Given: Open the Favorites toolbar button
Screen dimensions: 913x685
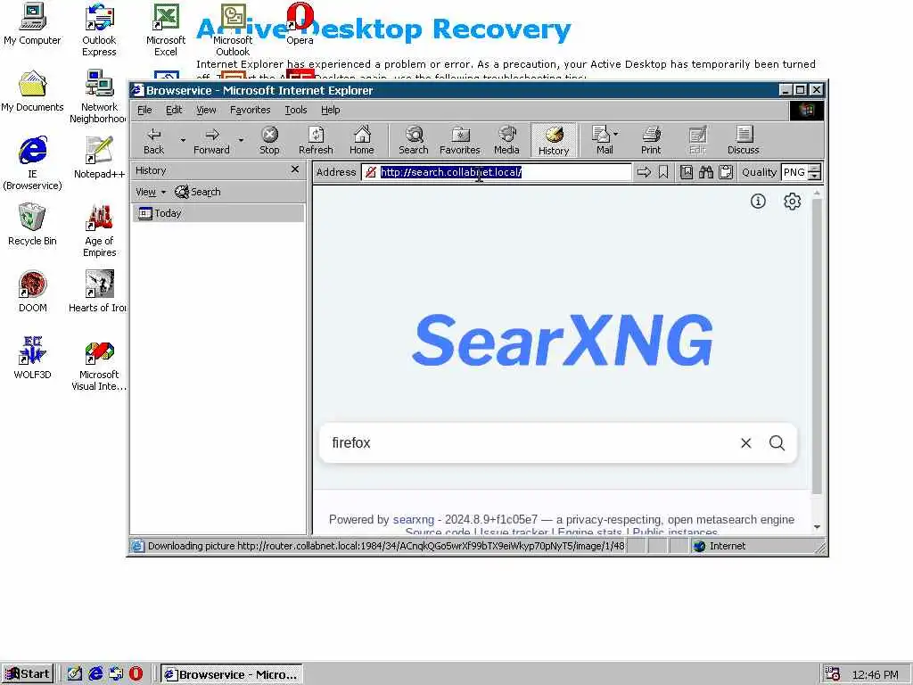Looking at the screenshot, I should coord(459,141).
